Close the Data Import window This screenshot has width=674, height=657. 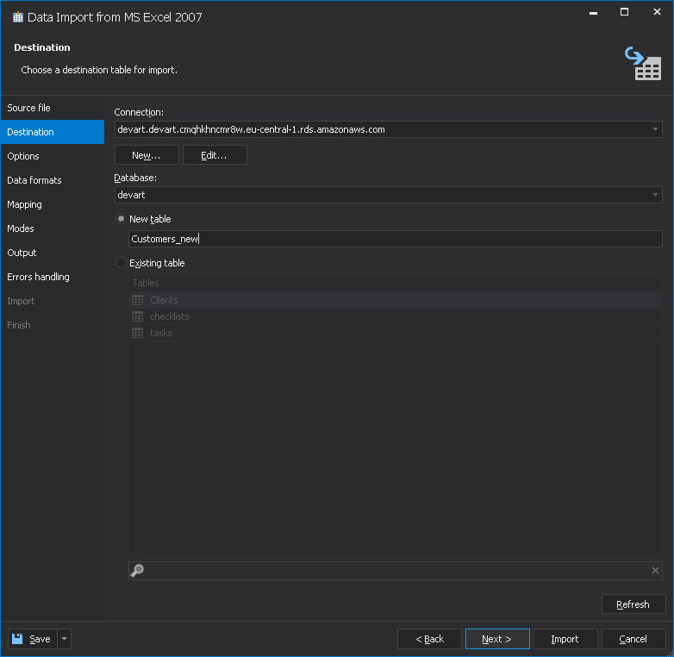pyautogui.click(x=657, y=12)
